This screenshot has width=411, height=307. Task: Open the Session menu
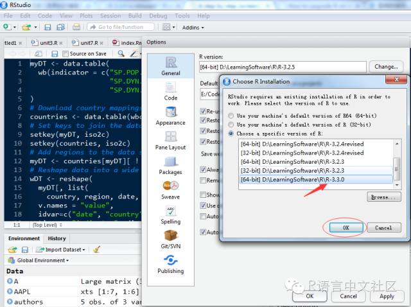[x=110, y=15]
